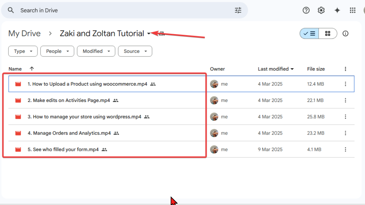Click the search magnifier icon
Screen dimensions: 365x205
(11, 10)
